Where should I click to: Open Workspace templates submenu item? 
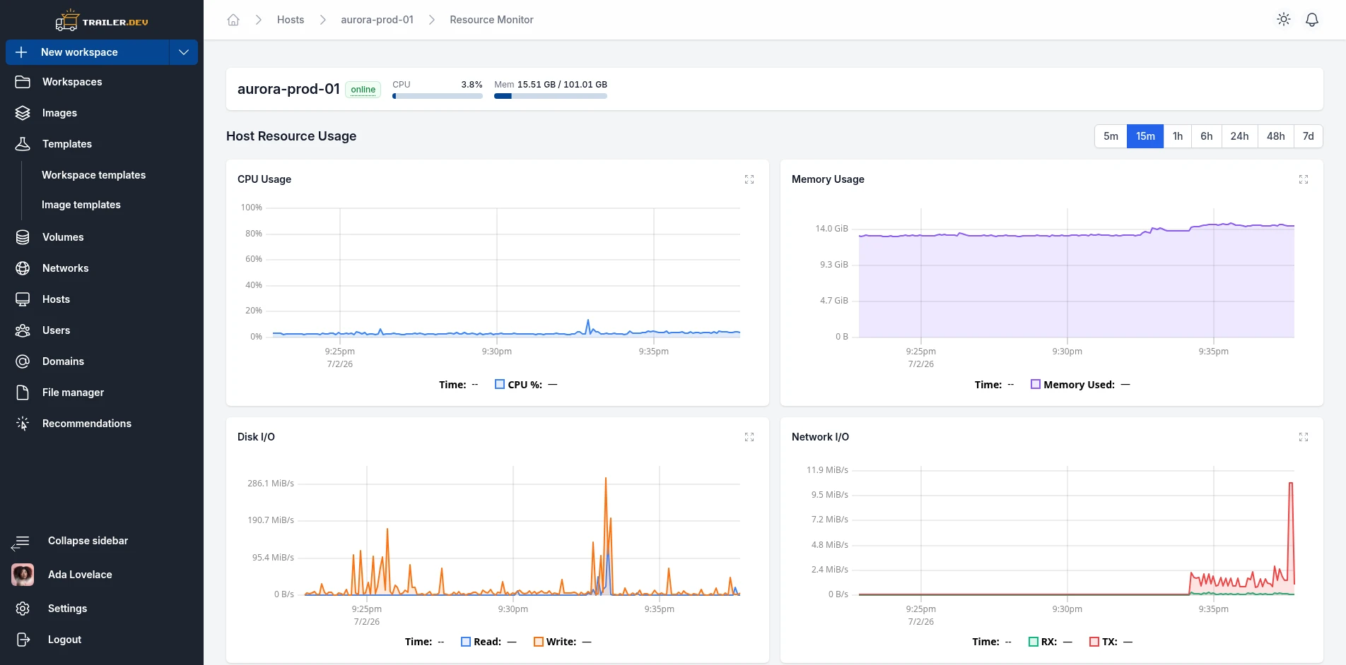93,175
